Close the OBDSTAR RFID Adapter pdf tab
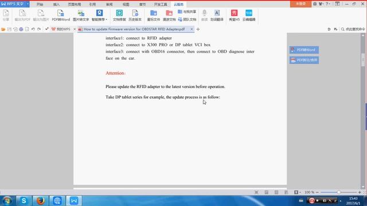The width and height of the screenshot is (367, 206). [x=192, y=29]
